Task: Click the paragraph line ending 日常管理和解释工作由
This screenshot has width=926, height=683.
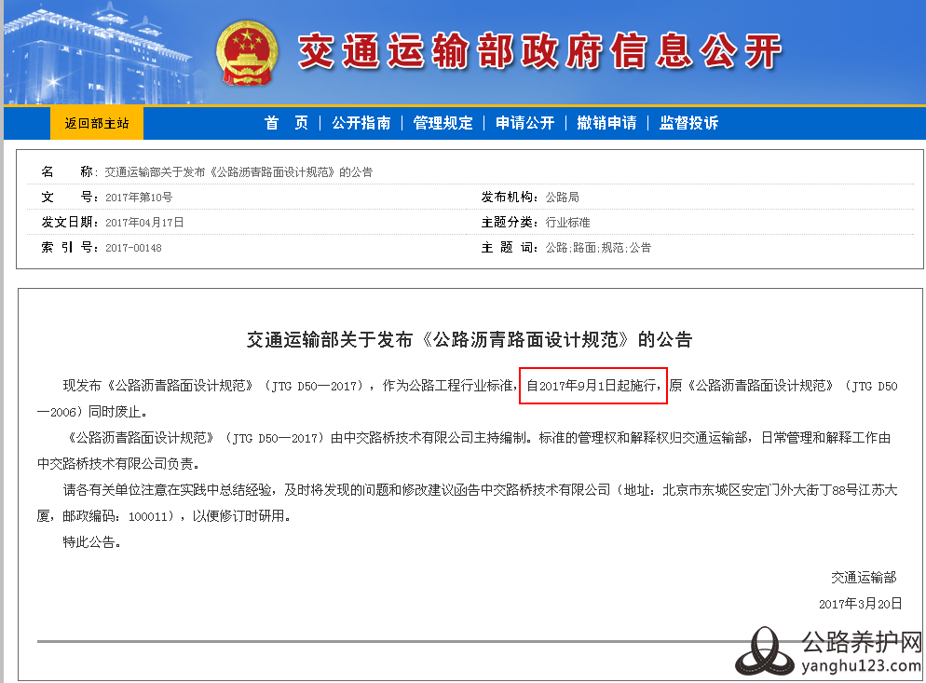Action: [x=478, y=438]
